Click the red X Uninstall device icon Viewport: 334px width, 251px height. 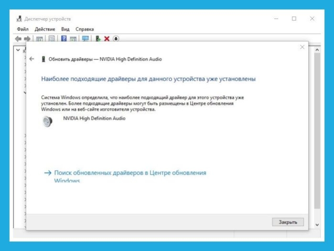(x=107, y=39)
